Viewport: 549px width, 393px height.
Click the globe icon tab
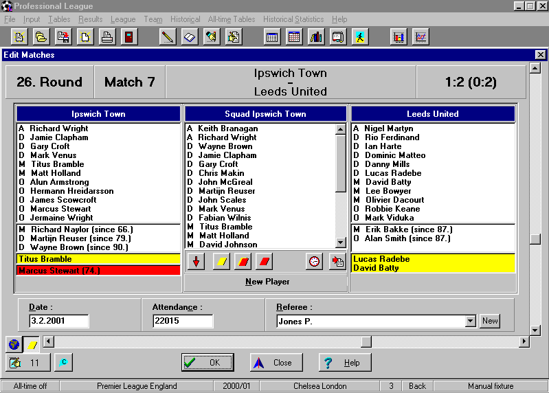click(14, 345)
